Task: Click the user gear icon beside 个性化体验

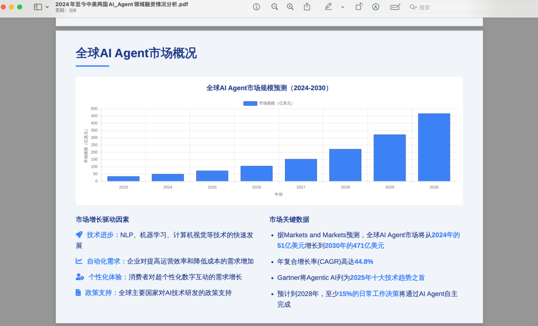Action: (x=80, y=277)
